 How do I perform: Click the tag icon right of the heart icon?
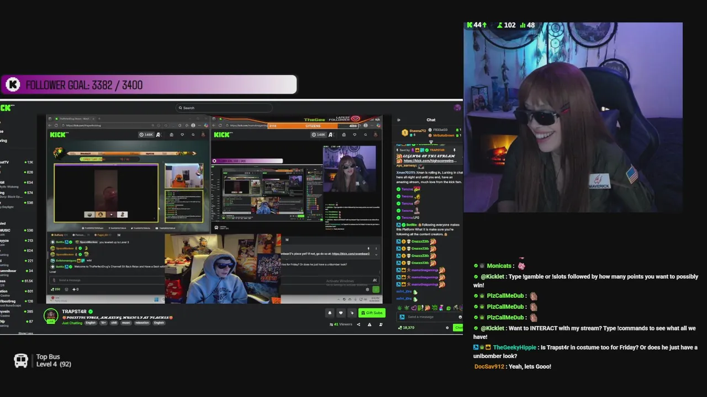coord(351,313)
